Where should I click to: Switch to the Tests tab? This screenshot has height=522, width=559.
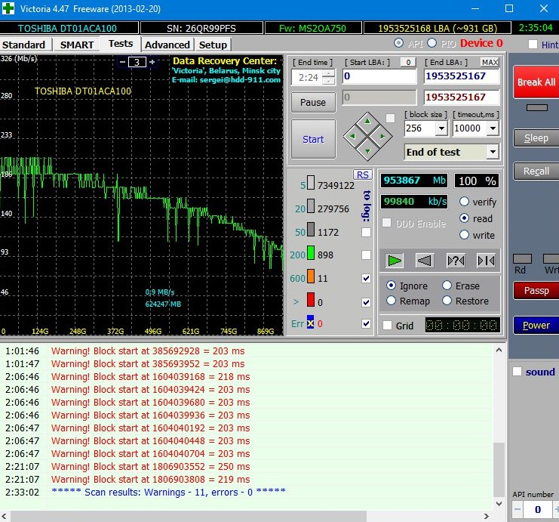coord(121,44)
